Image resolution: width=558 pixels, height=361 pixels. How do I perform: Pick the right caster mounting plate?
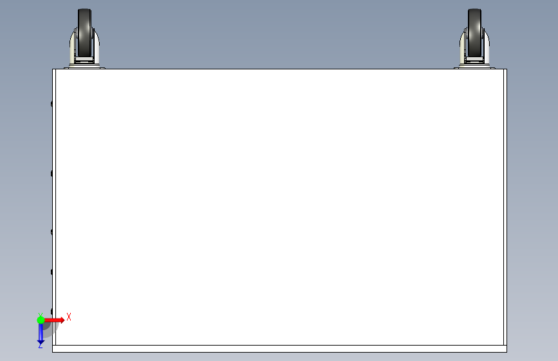(474, 67)
